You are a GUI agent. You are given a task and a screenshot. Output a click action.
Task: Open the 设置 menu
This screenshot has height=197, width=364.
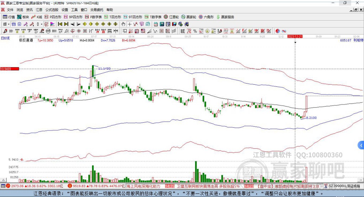click(65, 10)
